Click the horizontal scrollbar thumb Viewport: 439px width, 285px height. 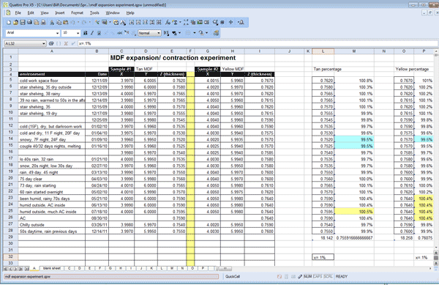coord(225,269)
